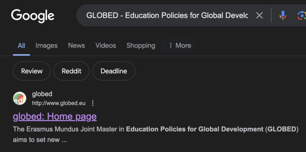Apply the Review suggestion chip
306x152 pixels.
coord(32,71)
